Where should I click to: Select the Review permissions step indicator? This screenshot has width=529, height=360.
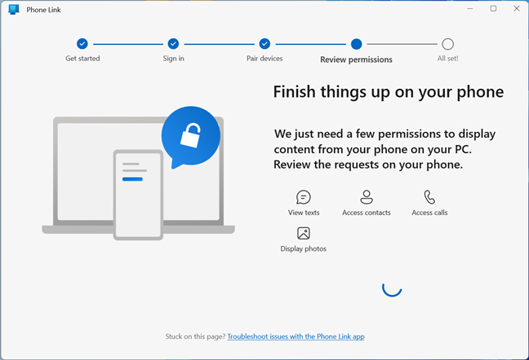(356, 44)
